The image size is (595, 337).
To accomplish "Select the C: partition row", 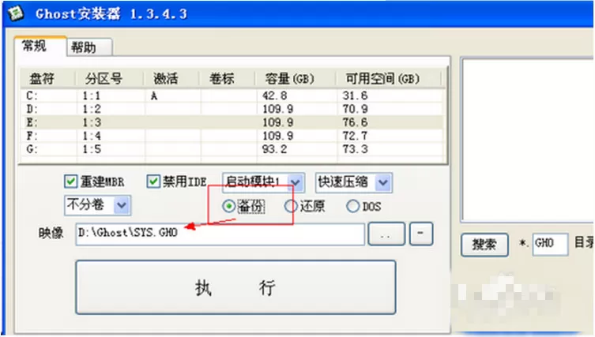I will 232,96.
